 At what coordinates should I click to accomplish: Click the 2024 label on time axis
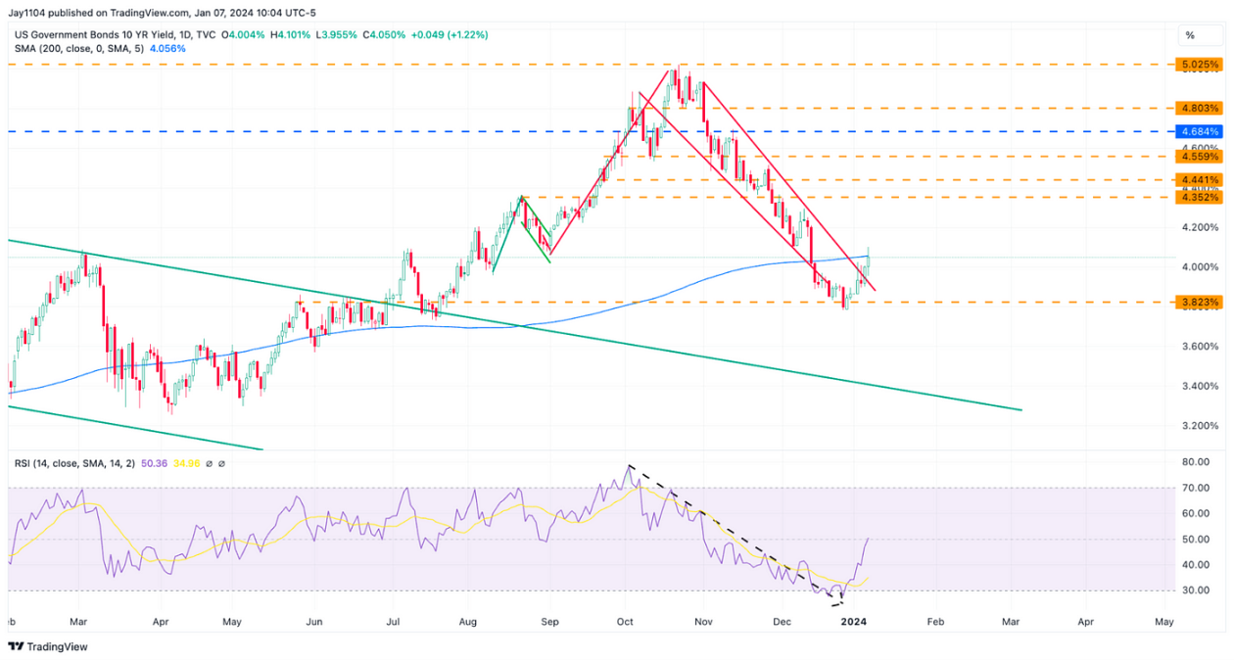[854, 622]
